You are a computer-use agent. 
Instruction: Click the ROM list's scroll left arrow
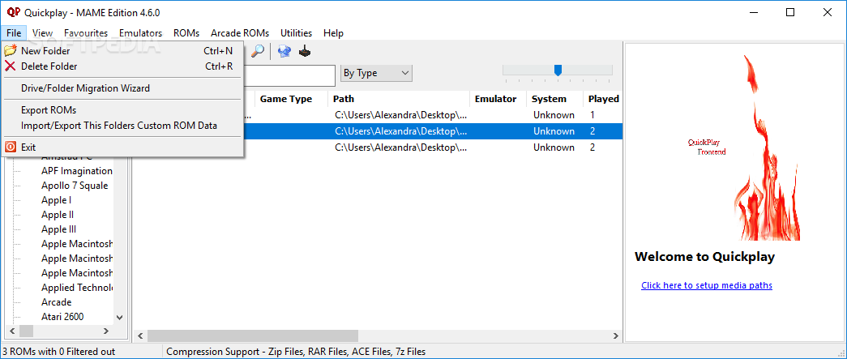140,335
